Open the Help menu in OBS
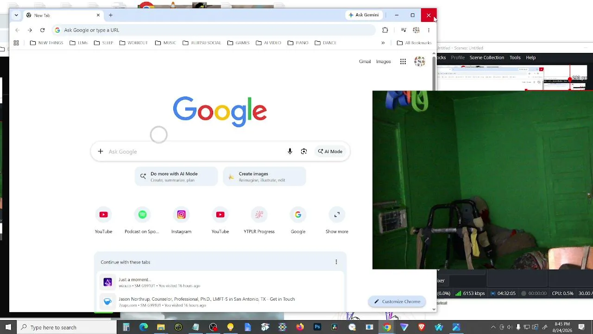 (531, 58)
